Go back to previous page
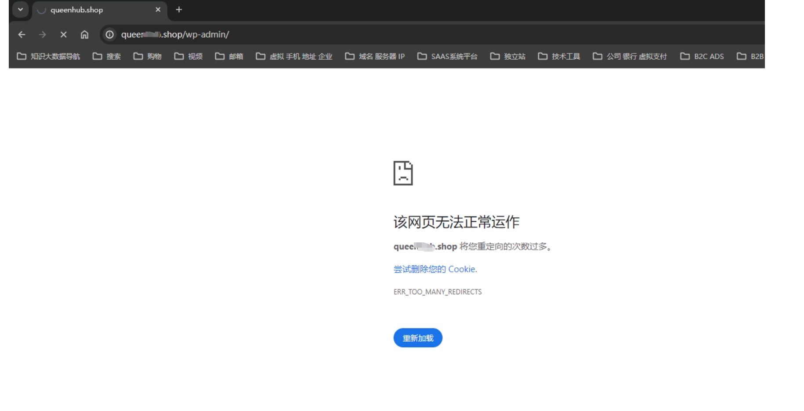The height and width of the screenshot is (411, 804). pos(22,34)
